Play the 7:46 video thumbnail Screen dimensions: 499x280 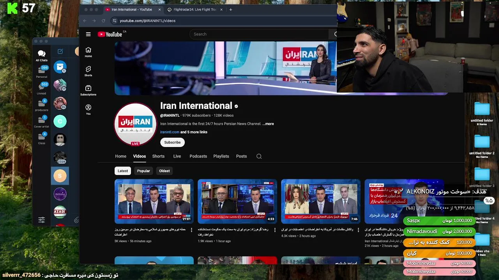tap(320, 201)
